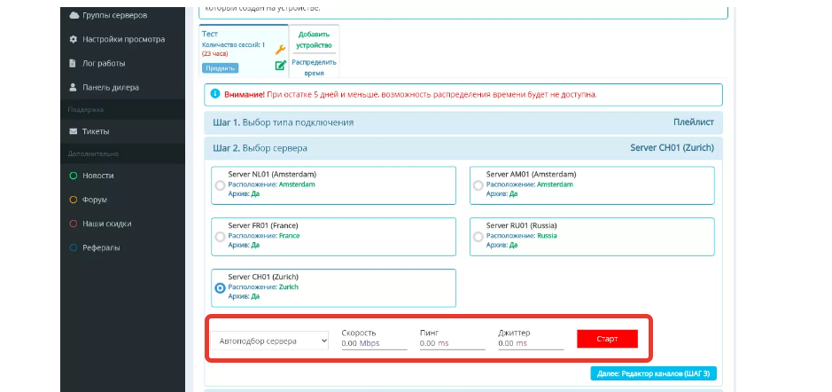Click the cloud icon for Группы серверов
The width and height of the screenshot is (832, 392).
pos(74,15)
